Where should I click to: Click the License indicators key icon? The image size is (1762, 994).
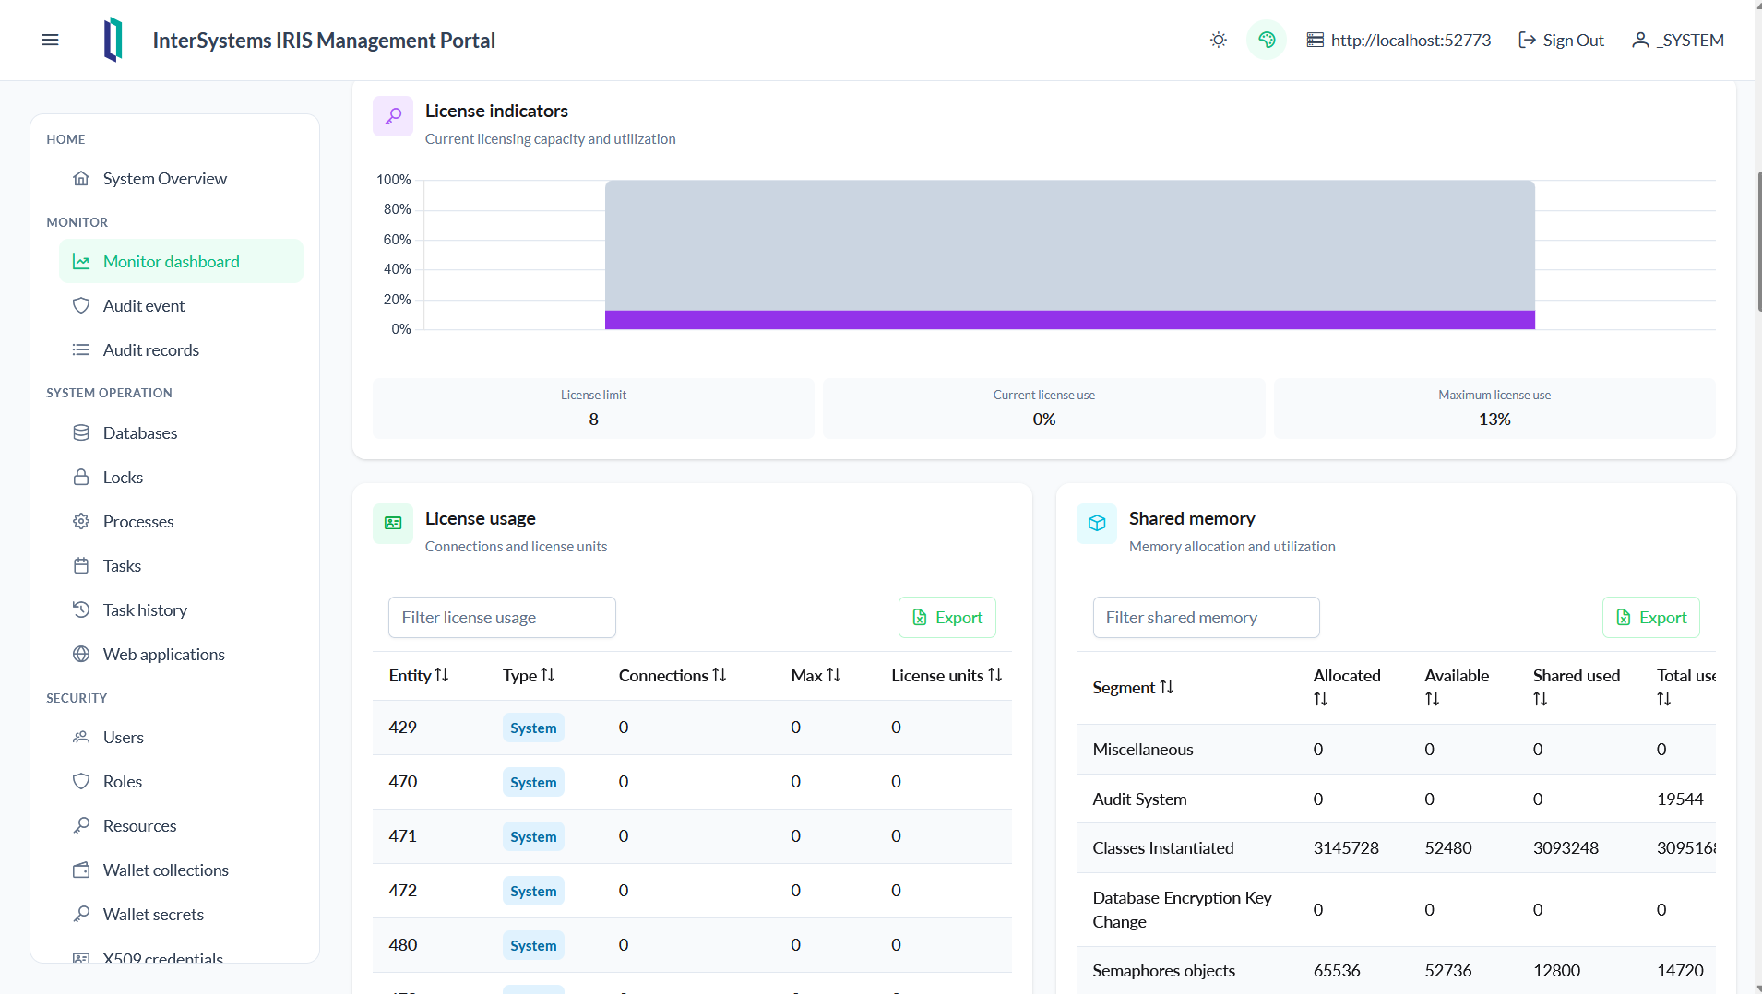click(393, 116)
